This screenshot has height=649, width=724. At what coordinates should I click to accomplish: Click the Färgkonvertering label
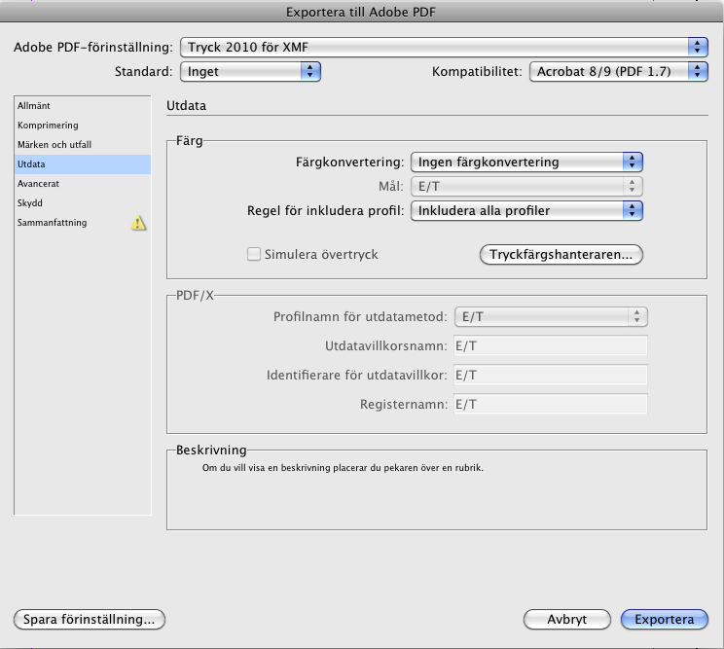tap(349, 162)
